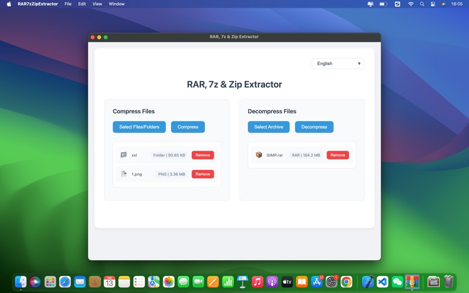The image size is (469, 293).
Task: Open Contacts app in dock
Action: tap(94, 282)
